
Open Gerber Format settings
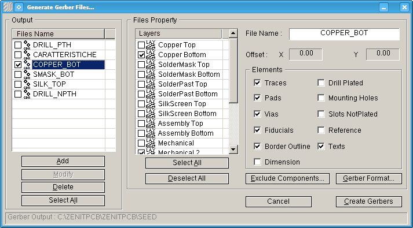[369, 178]
